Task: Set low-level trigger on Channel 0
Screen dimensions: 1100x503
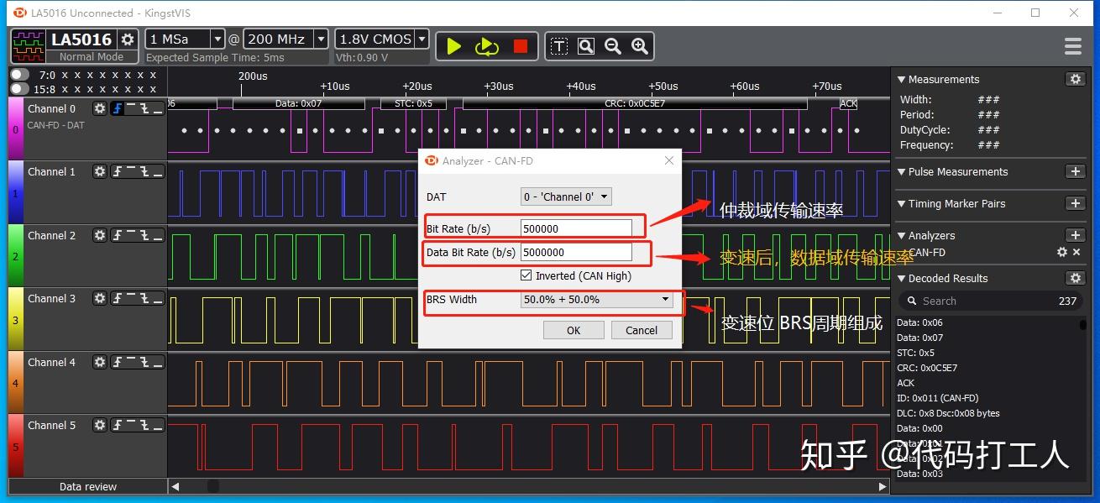Action: point(158,108)
